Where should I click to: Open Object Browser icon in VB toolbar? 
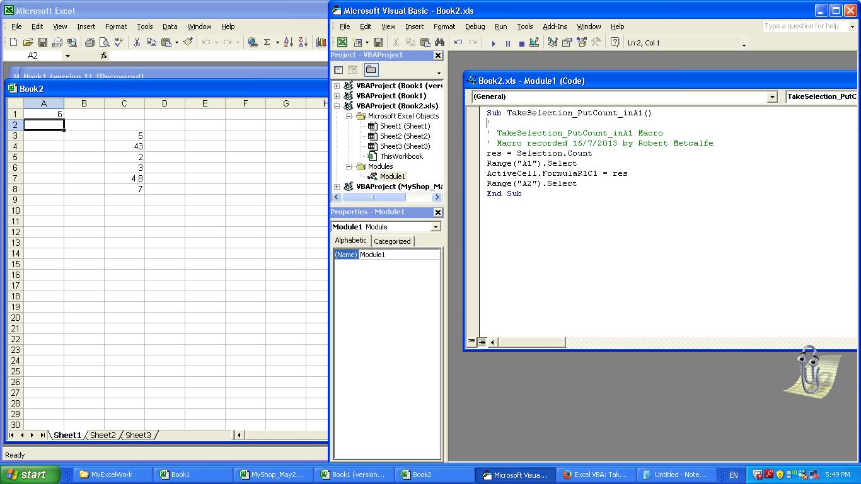point(581,42)
